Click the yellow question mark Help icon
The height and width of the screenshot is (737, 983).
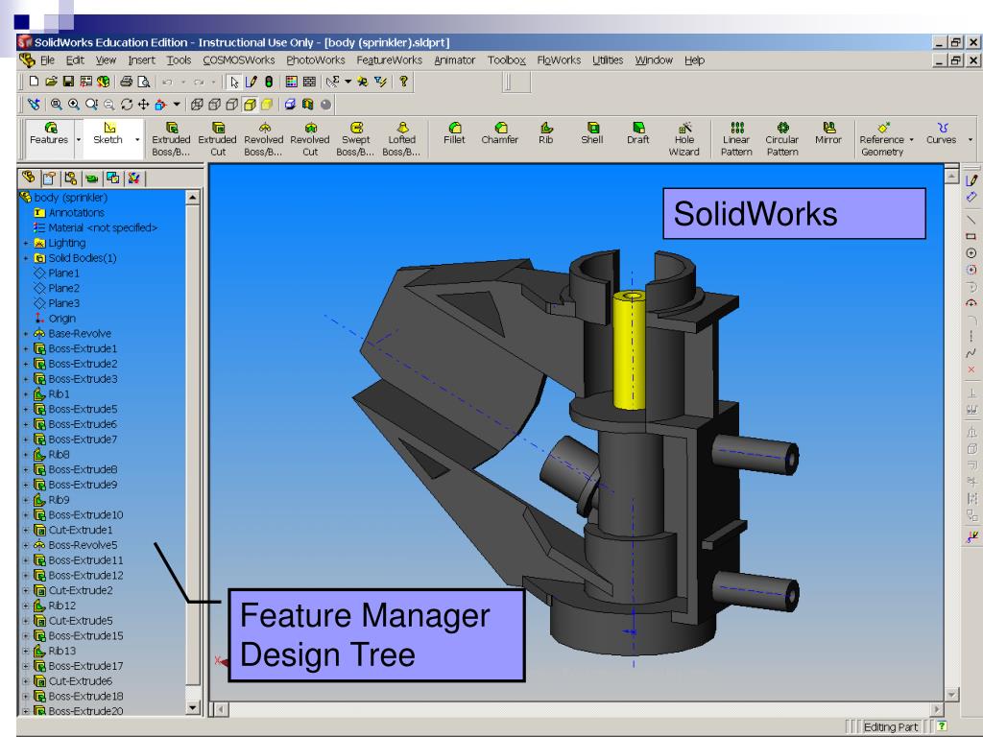[404, 82]
